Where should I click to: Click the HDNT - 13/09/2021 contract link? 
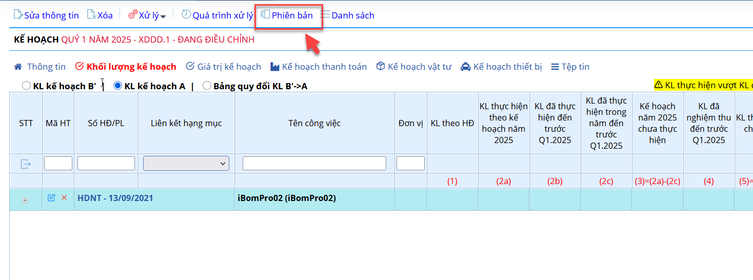pyautogui.click(x=115, y=198)
